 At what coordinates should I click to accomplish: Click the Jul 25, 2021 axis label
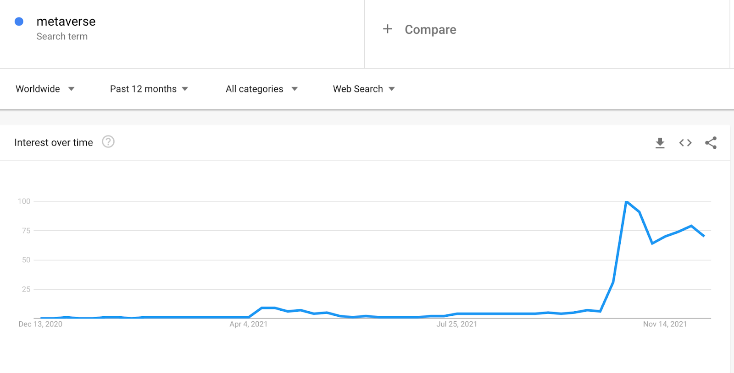coord(456,324)
